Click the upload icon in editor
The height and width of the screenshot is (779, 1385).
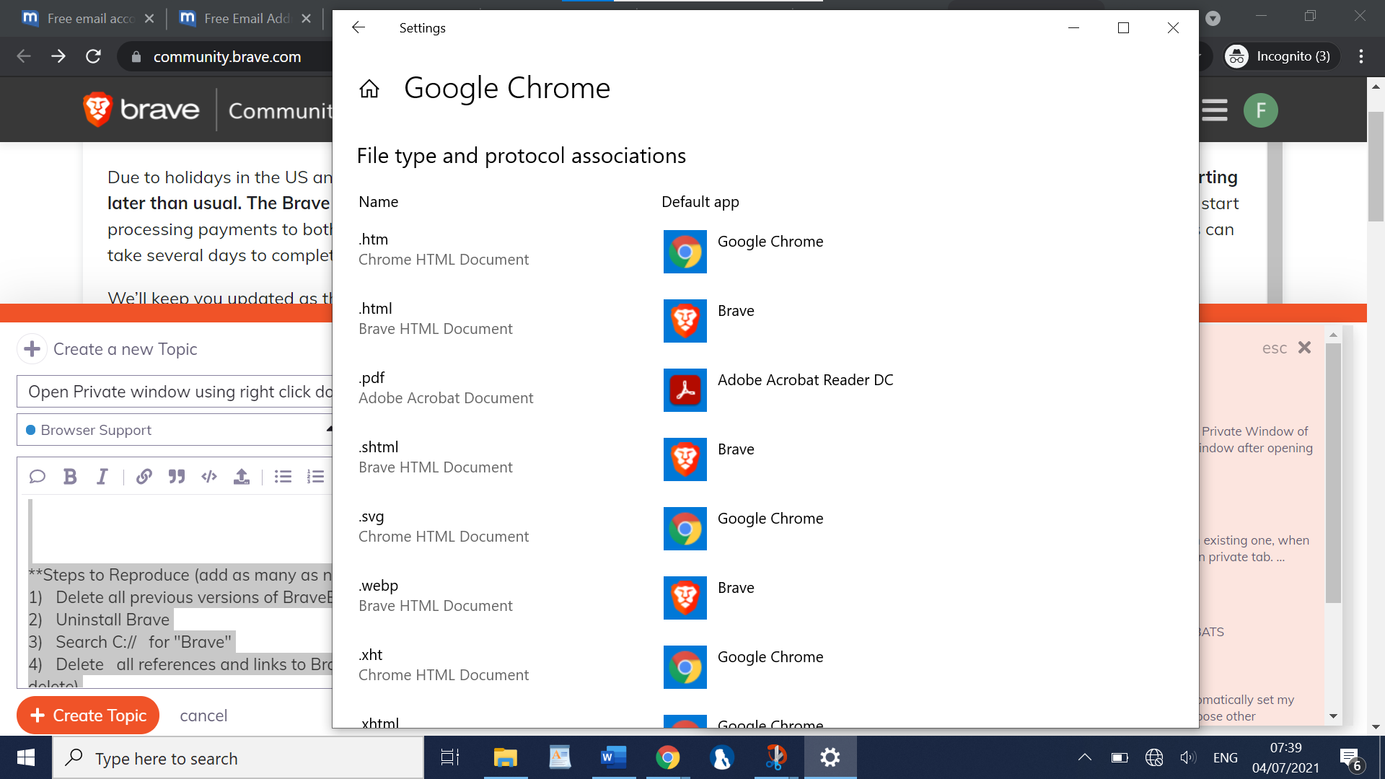pos(242,476)
